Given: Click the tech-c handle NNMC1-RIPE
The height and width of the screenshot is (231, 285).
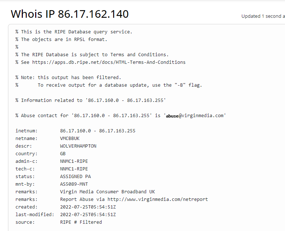Looking at the screenshot, I should click(x=74, y=169).
